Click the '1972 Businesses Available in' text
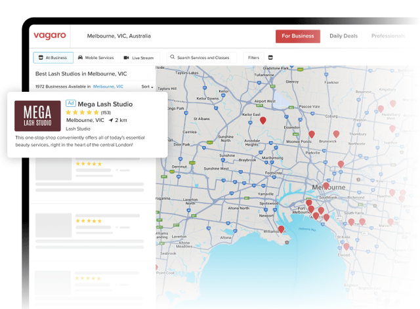The image size is (420, 309). 63,87
